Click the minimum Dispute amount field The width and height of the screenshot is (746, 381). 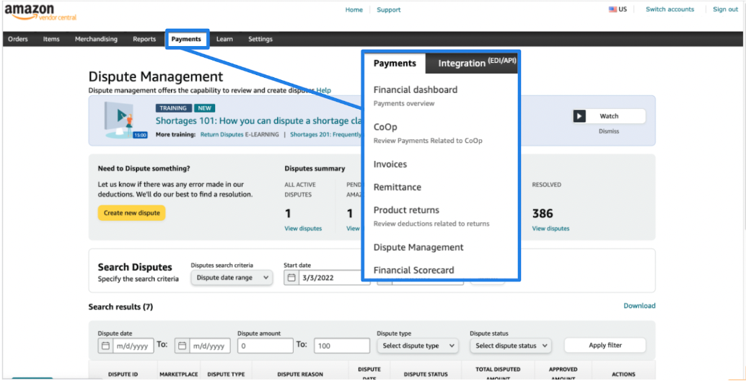(x=266, y=346)
